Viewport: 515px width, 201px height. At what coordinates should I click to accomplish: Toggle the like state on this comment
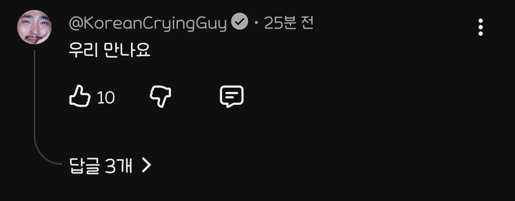pyautogui.click(x=80, y=96)
